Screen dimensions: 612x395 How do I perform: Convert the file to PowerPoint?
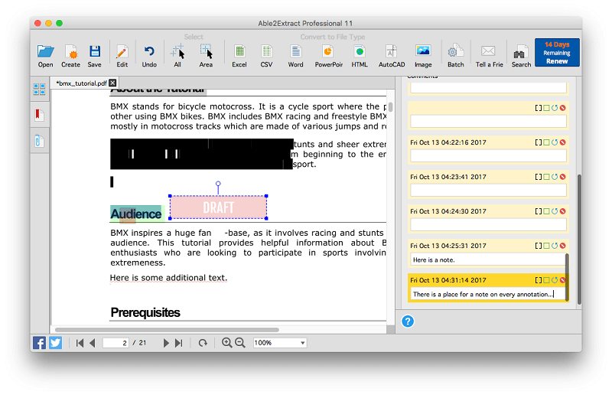(329, 55)
